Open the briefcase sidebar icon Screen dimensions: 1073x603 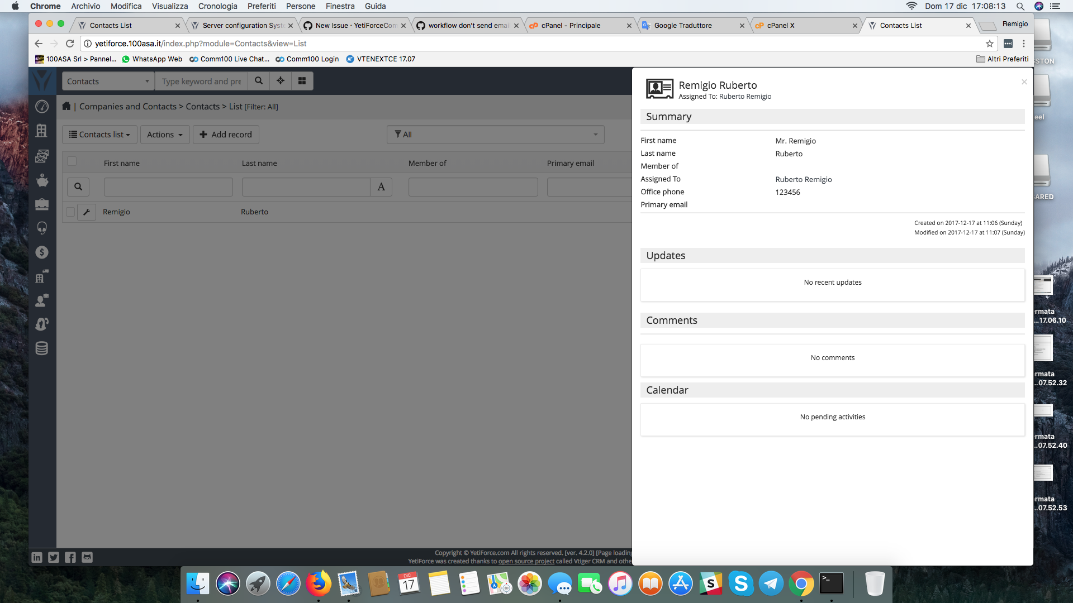coord(42,204)
